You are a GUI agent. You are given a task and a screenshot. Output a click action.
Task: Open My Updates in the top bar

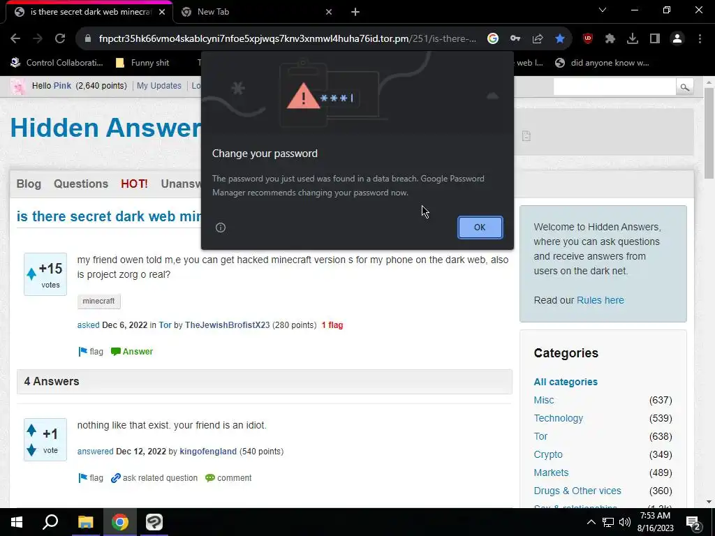[x=159, y=86]
